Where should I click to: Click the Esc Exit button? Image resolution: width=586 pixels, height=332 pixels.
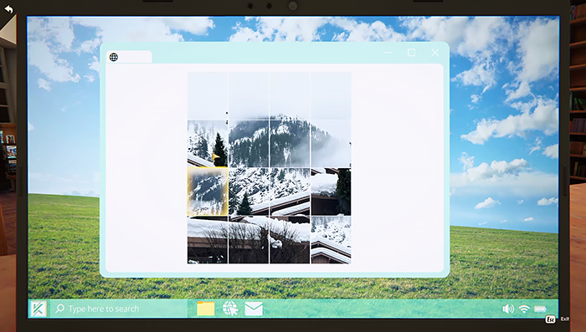click(556, 319)
